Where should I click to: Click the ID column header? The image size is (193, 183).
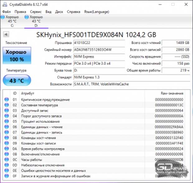15,93
